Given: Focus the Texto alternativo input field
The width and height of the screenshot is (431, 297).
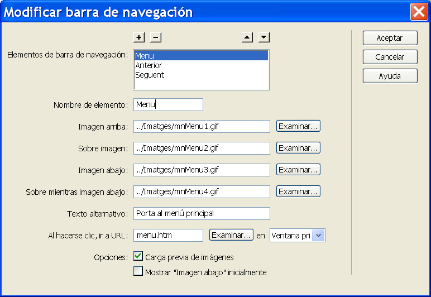Looking at the screenshot, I should [202, 213].
